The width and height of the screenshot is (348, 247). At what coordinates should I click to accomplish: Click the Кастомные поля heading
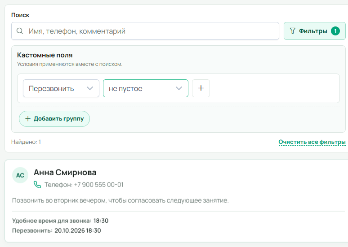point(45,55)
